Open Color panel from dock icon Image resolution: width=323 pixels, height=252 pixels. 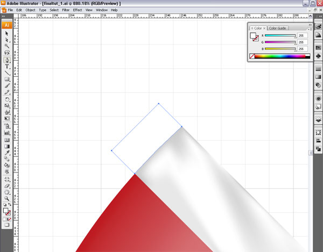(x=318, y=27)
